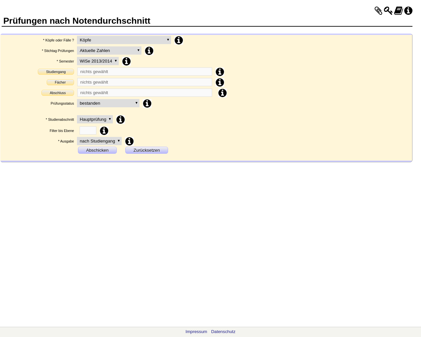The image size is (421, 337).
Task: Open the Datenschutz link
Action: click(x=223, y=332)
